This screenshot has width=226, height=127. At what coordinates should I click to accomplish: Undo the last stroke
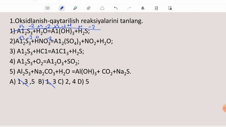coord(116,8)
